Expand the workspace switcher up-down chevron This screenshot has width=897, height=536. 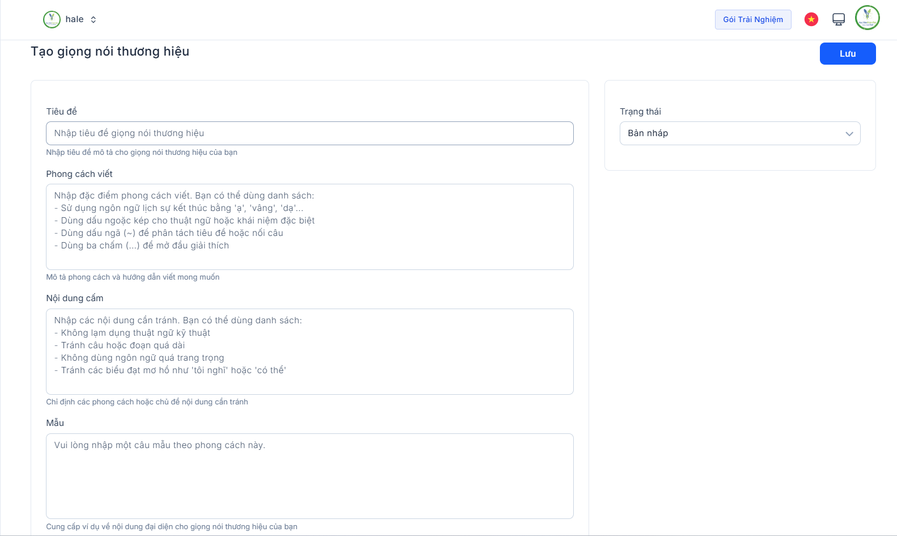pos(94,20)
